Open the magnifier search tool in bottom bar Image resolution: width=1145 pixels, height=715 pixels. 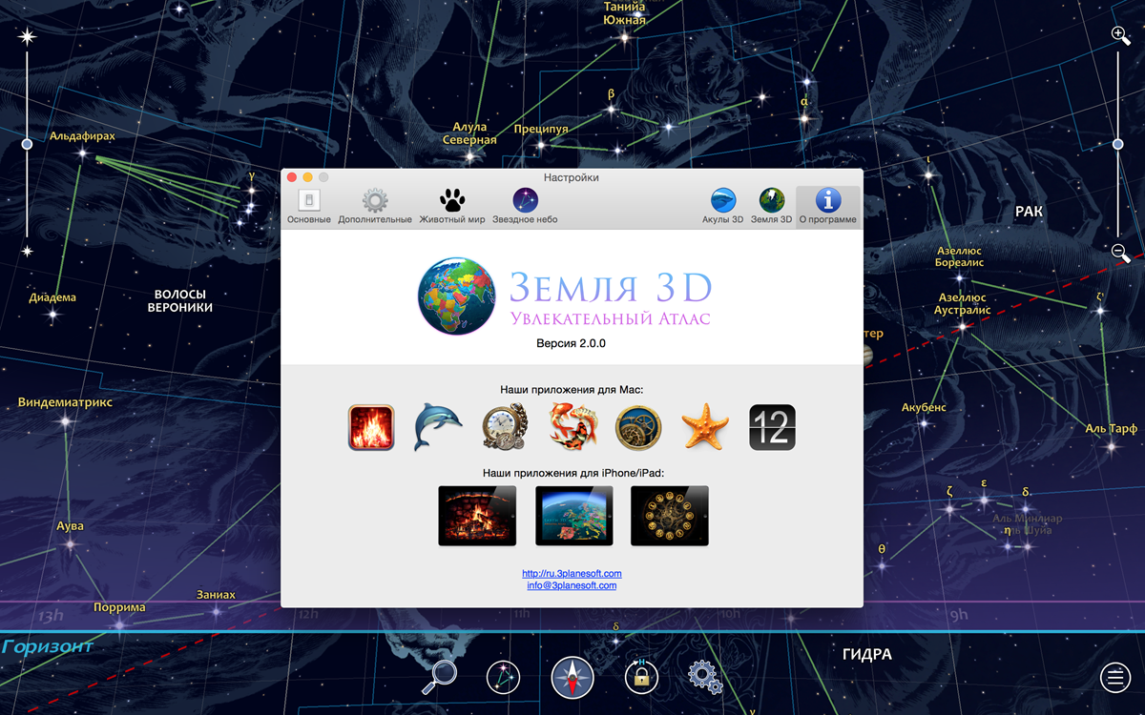(x=440, y=677)
